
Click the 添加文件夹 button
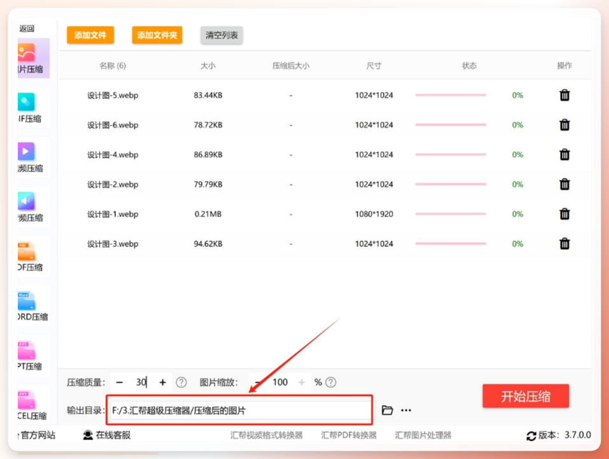pos(157,35)
